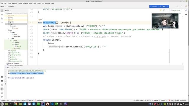
Task: Click the master branch widget in status bar
Action: pyautogui.click(x=162, y=100)
